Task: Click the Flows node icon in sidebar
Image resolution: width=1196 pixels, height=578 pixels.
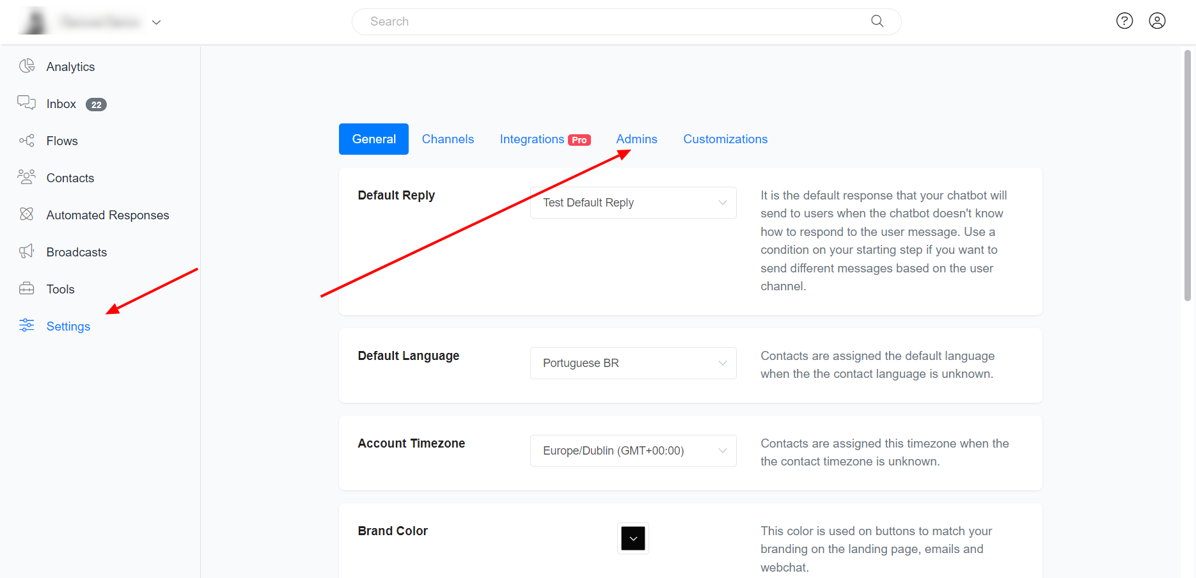Action: click(27, 141)
